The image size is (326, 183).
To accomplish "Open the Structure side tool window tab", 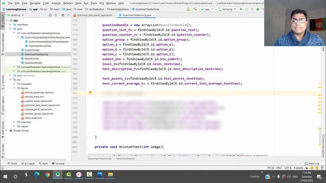I will 3,82.
